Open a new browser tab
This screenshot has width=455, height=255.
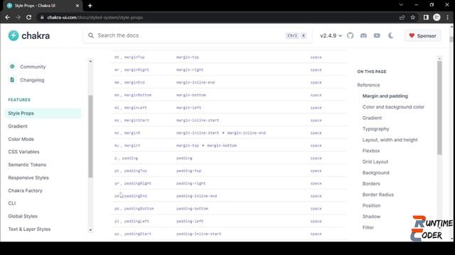pyautogui.click(x=90, y=6)
